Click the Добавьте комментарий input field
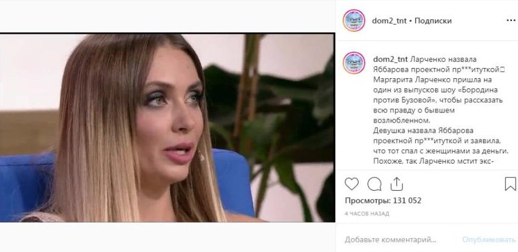 point(390,239)
